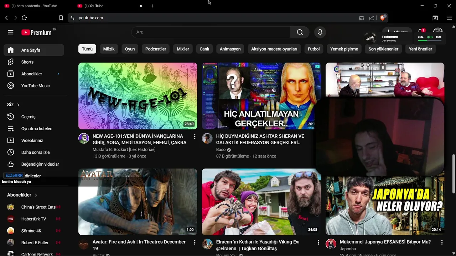This screenshot has width=456, height=256.
Task: Switch to the hero academia browser tab
Action: pos(34,6)
